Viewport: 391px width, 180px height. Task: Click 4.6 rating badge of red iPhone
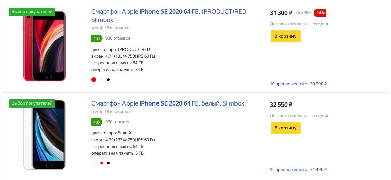(97, 39)
